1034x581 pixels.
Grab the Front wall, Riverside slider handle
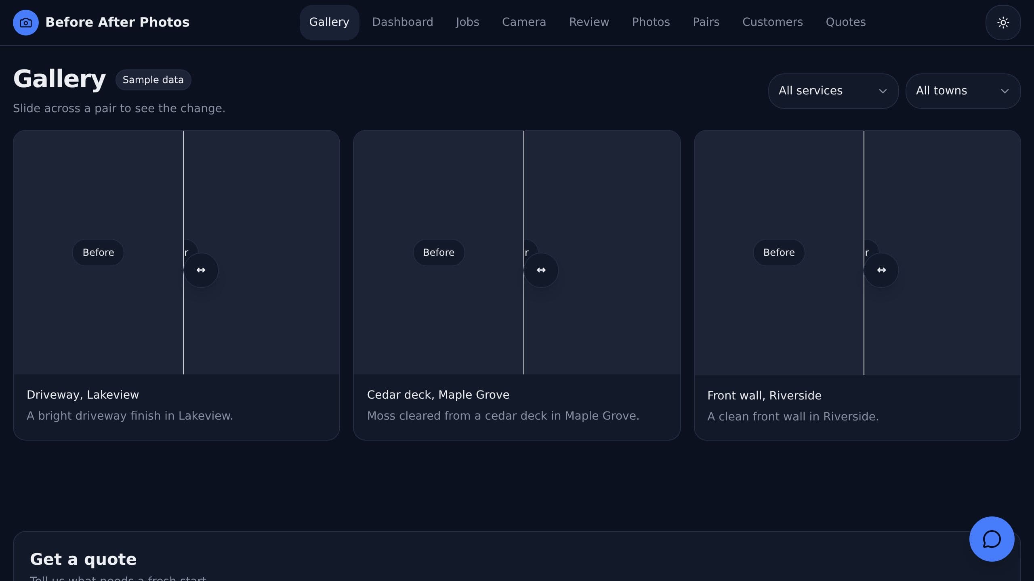pyautogui.click(x=881, y=270)
